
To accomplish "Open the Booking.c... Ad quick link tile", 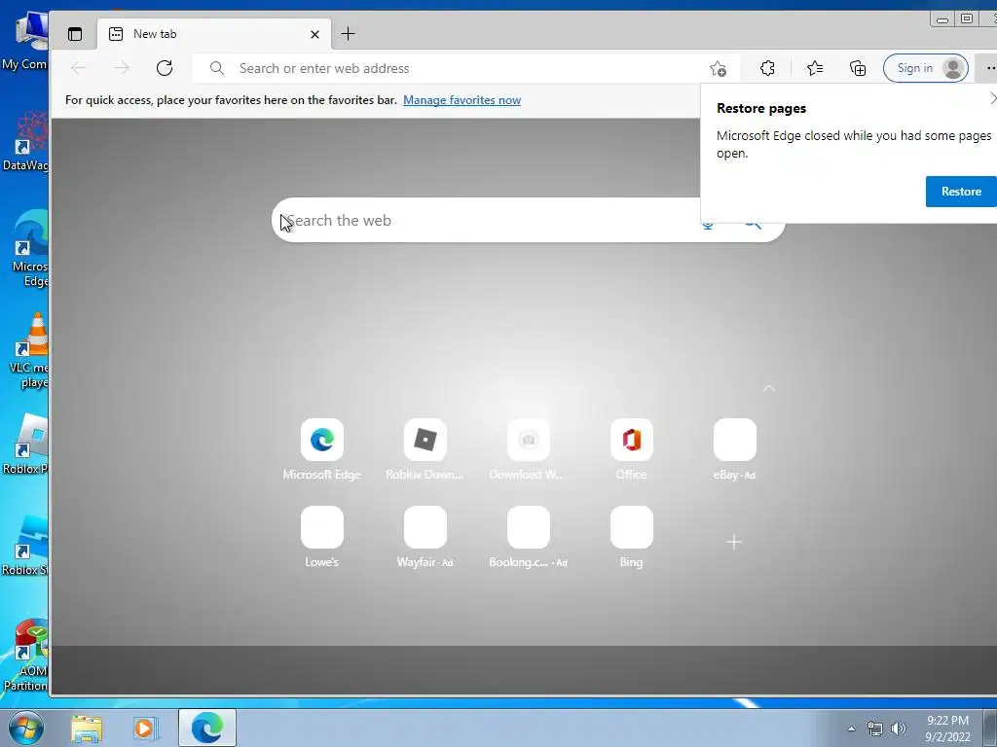I will click(x=528, y=537).
